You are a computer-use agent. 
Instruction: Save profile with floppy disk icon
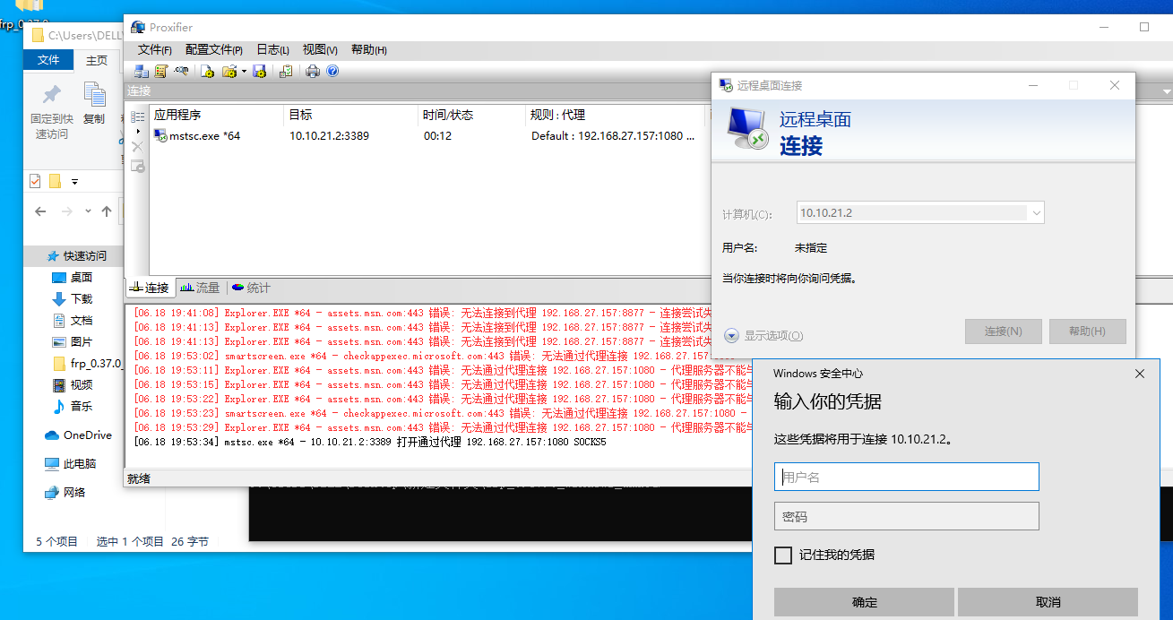click(260, 71)
